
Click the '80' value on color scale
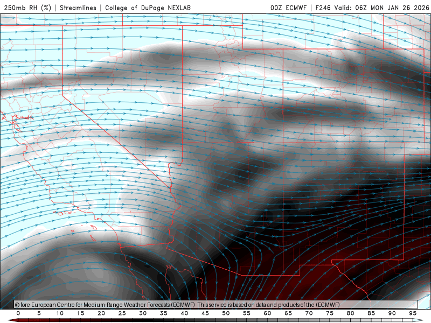pos(351,313)
